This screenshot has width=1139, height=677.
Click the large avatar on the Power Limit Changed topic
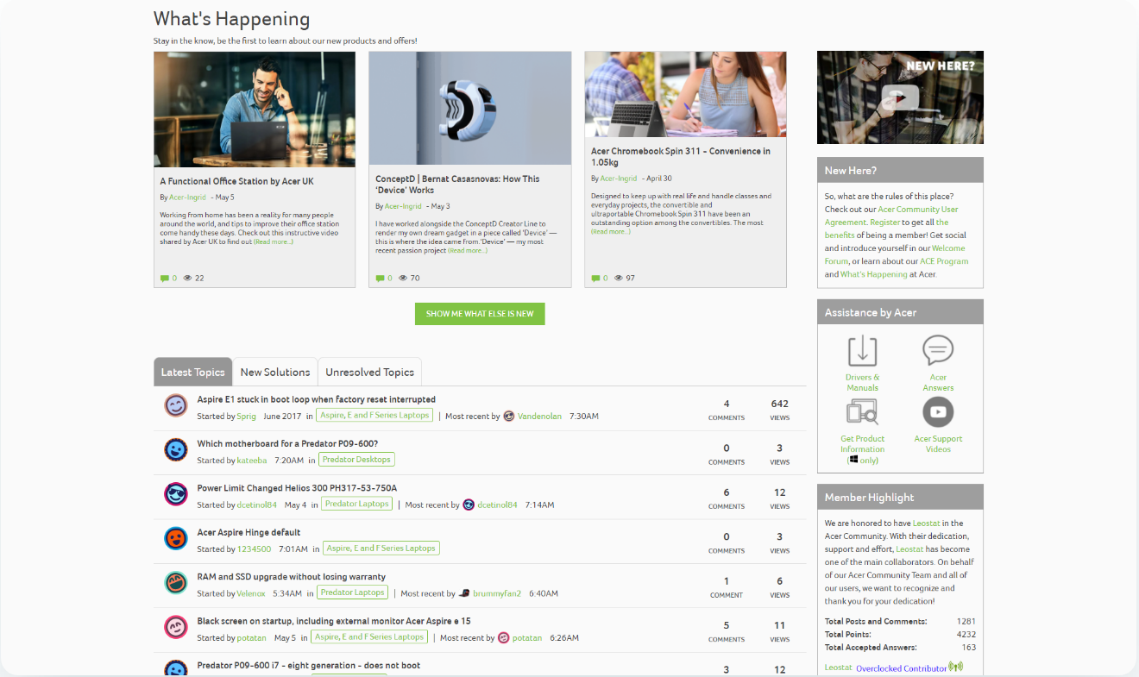point(176,494)
